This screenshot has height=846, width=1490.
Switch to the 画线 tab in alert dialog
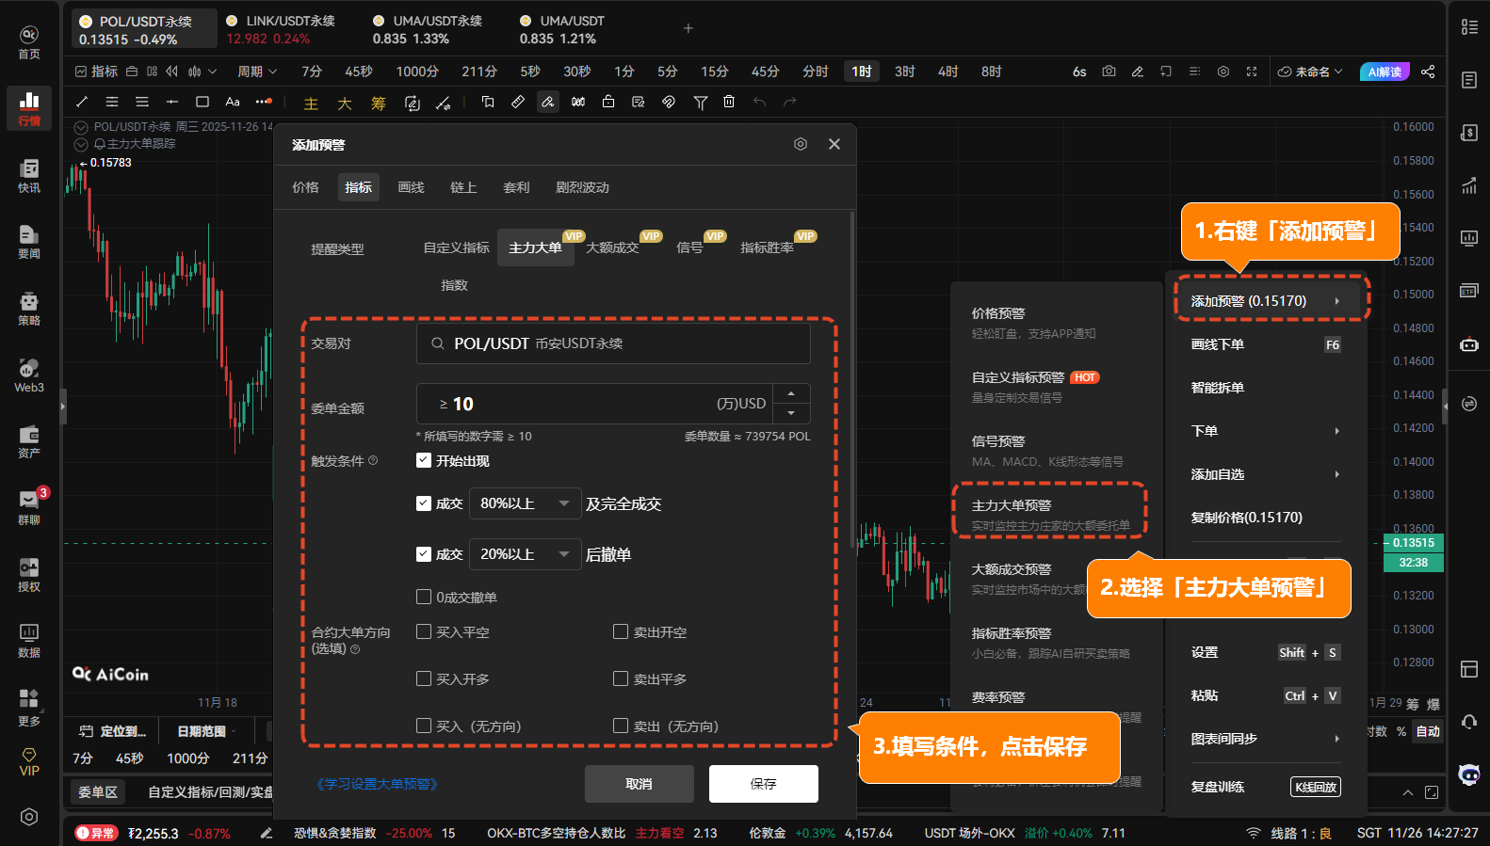411,187
